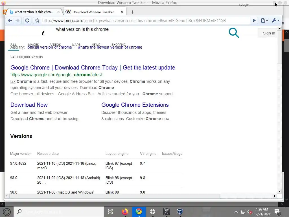Click the Versions heading
The height and width of the screenshot is (217, 289).
pos(21,136)
